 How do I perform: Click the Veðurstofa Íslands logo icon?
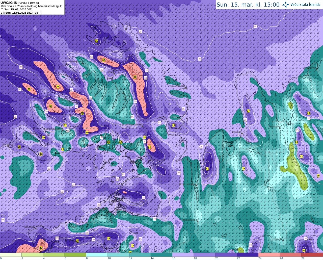tap(286, 5)
